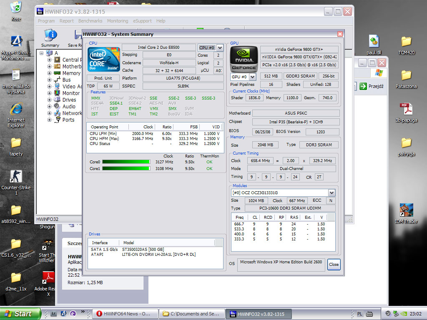Open the memory module OCZ dropdown

pyautogui.click(x=332, y=192)
